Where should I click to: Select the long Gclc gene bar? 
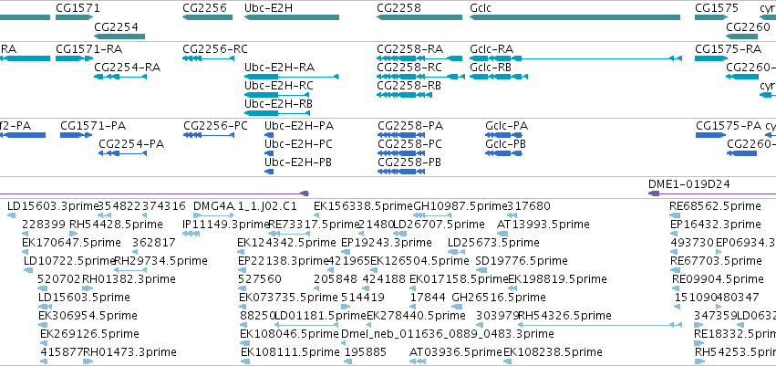tap(574, 17)
